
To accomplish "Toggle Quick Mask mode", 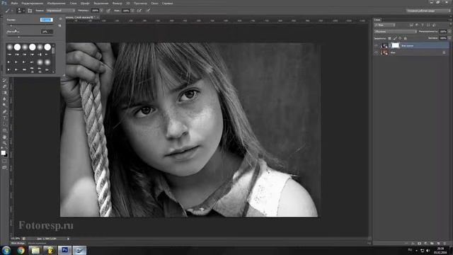I will [4, 161].
